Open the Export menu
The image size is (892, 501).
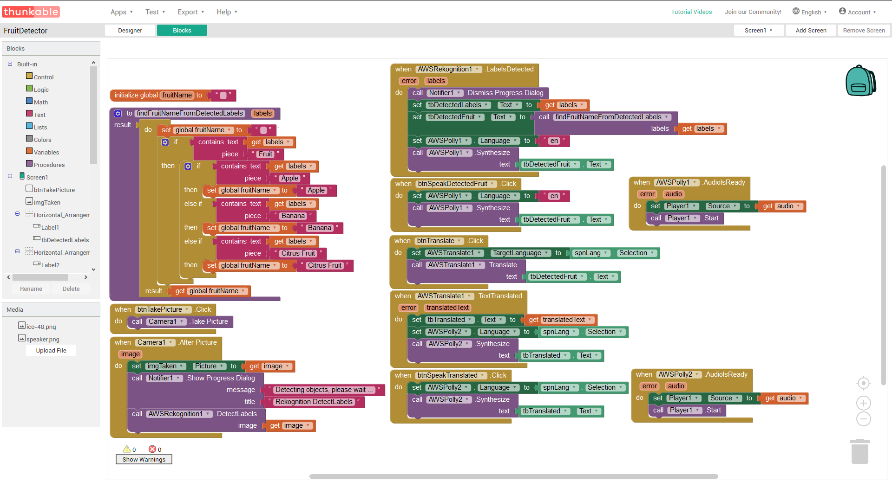190,12
